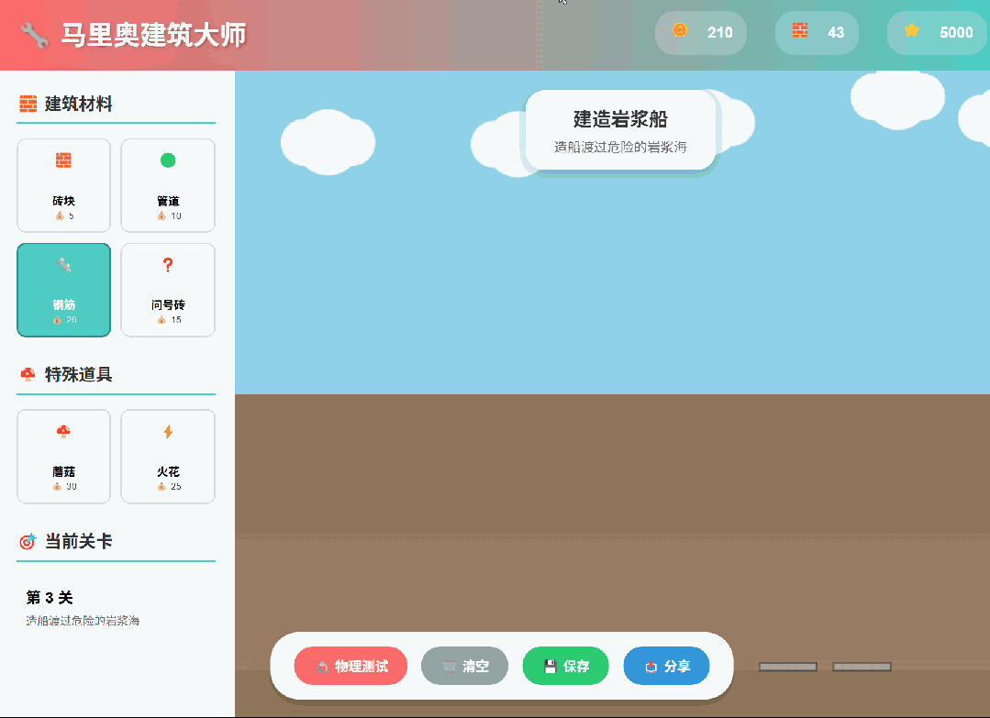This screenshot has width=990, height=718.
Task: Select the 砖块 brick material card
Action: [64, 185]
